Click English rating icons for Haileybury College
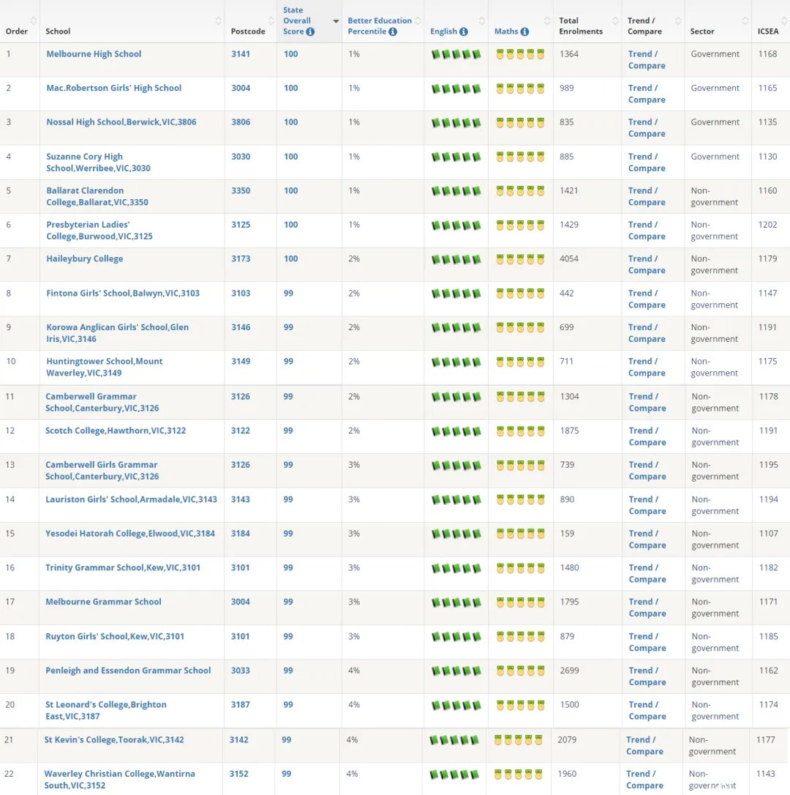The width and height of the screenshot is (790, 795). point(456,260)
